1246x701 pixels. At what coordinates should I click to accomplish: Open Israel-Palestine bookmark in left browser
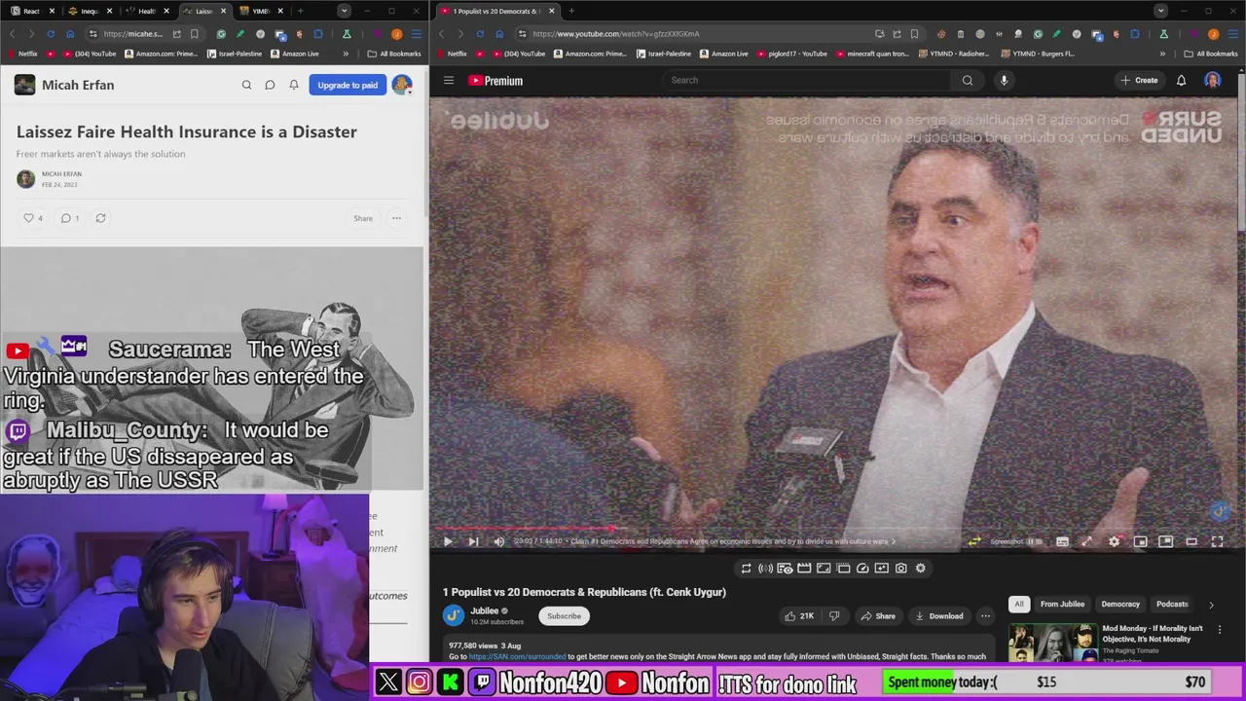point(233,54)
